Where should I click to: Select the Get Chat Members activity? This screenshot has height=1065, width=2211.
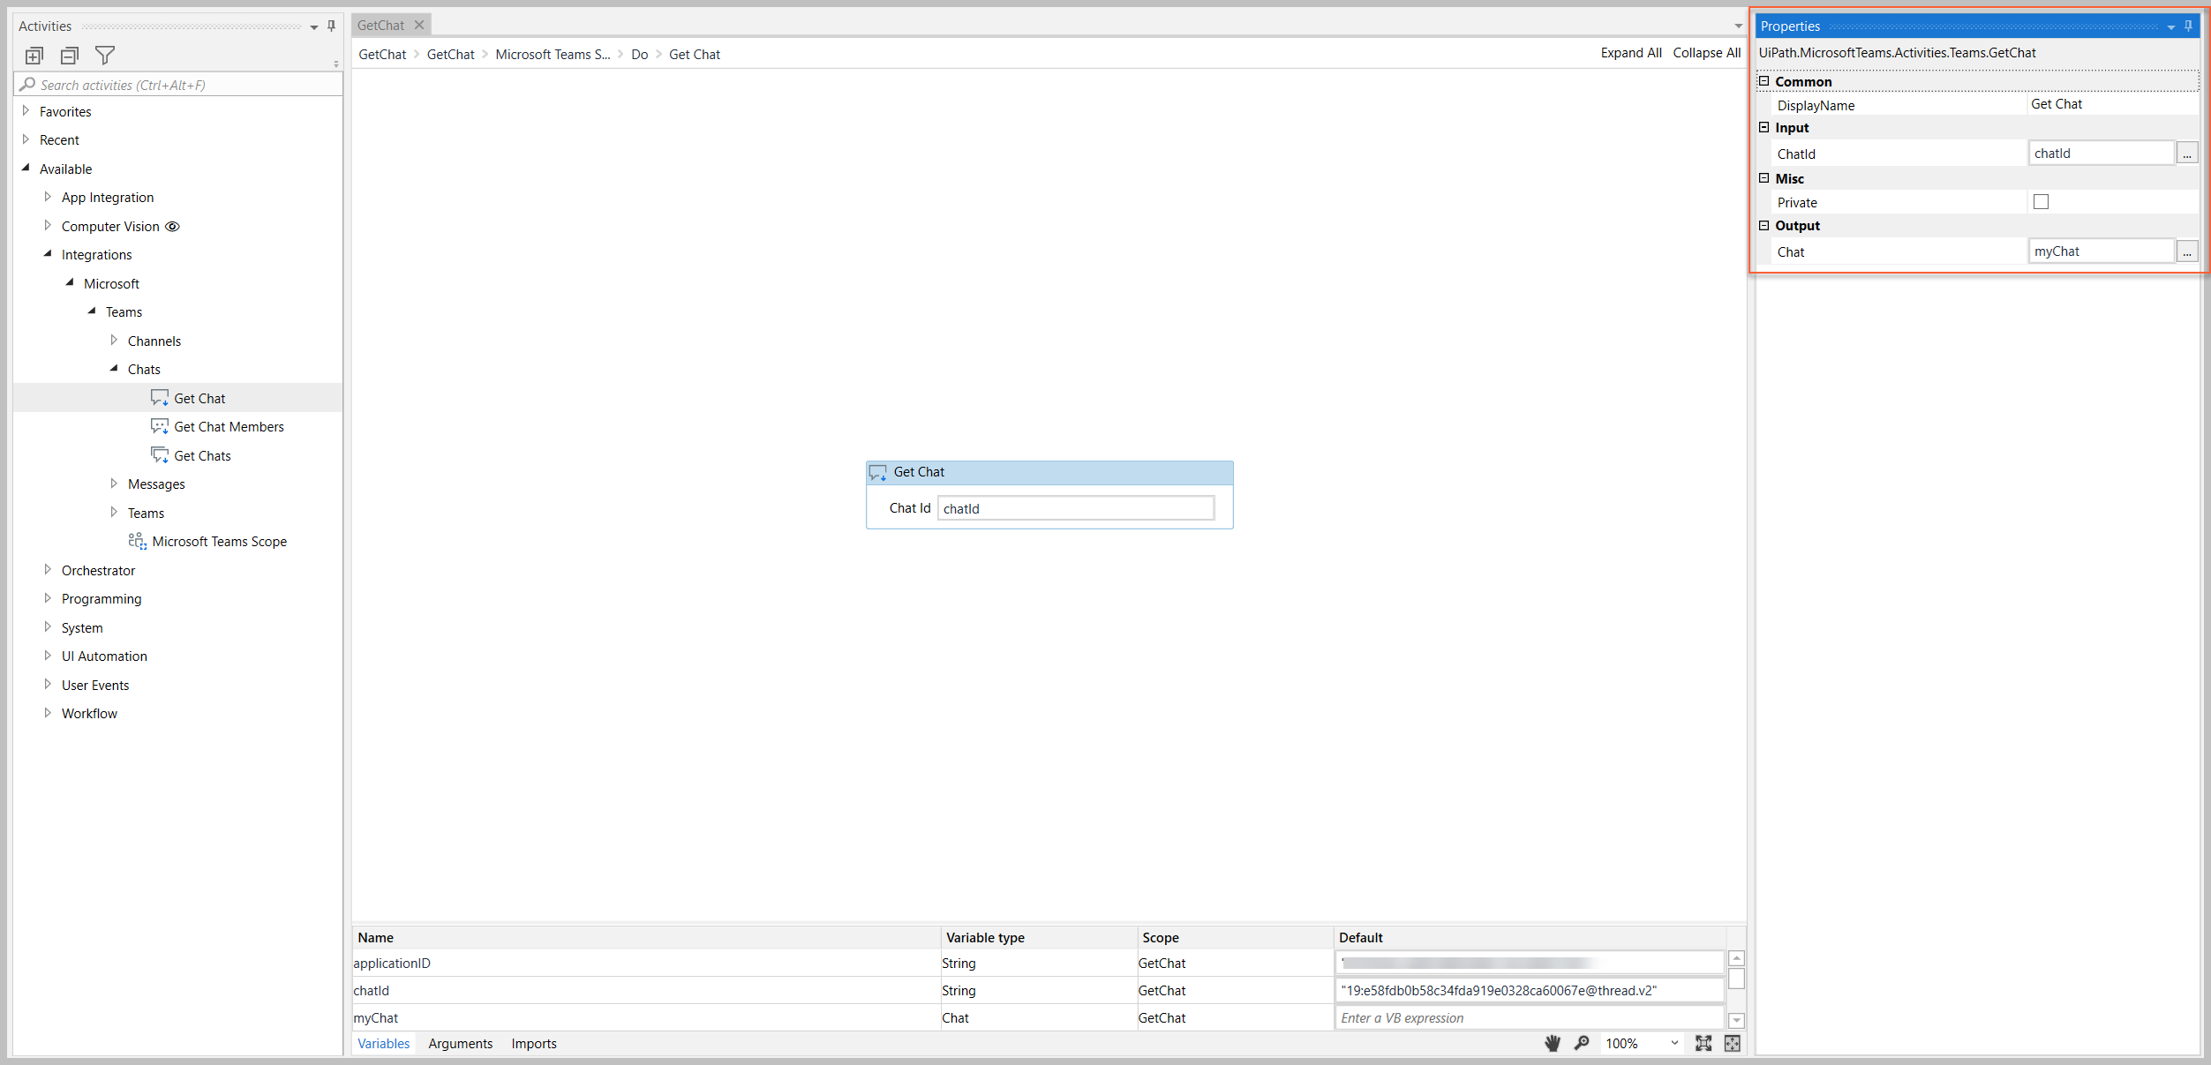coord(229,427)
